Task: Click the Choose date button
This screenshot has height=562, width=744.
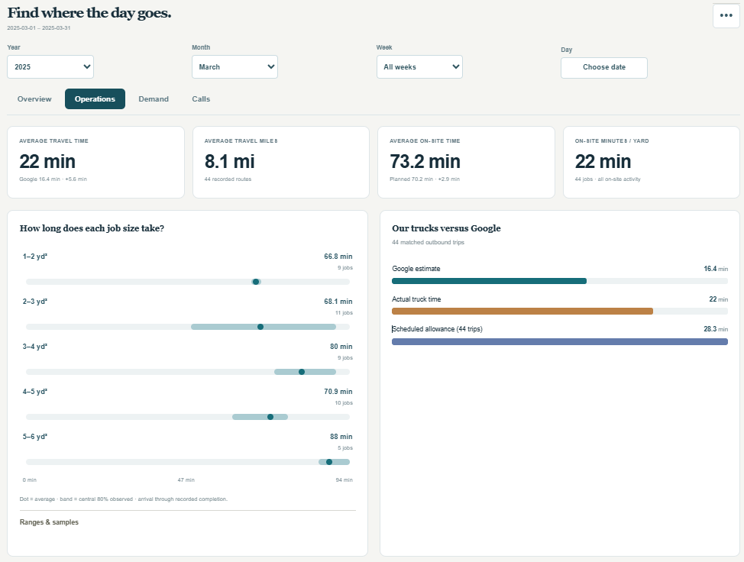Action: pos(604,67)
